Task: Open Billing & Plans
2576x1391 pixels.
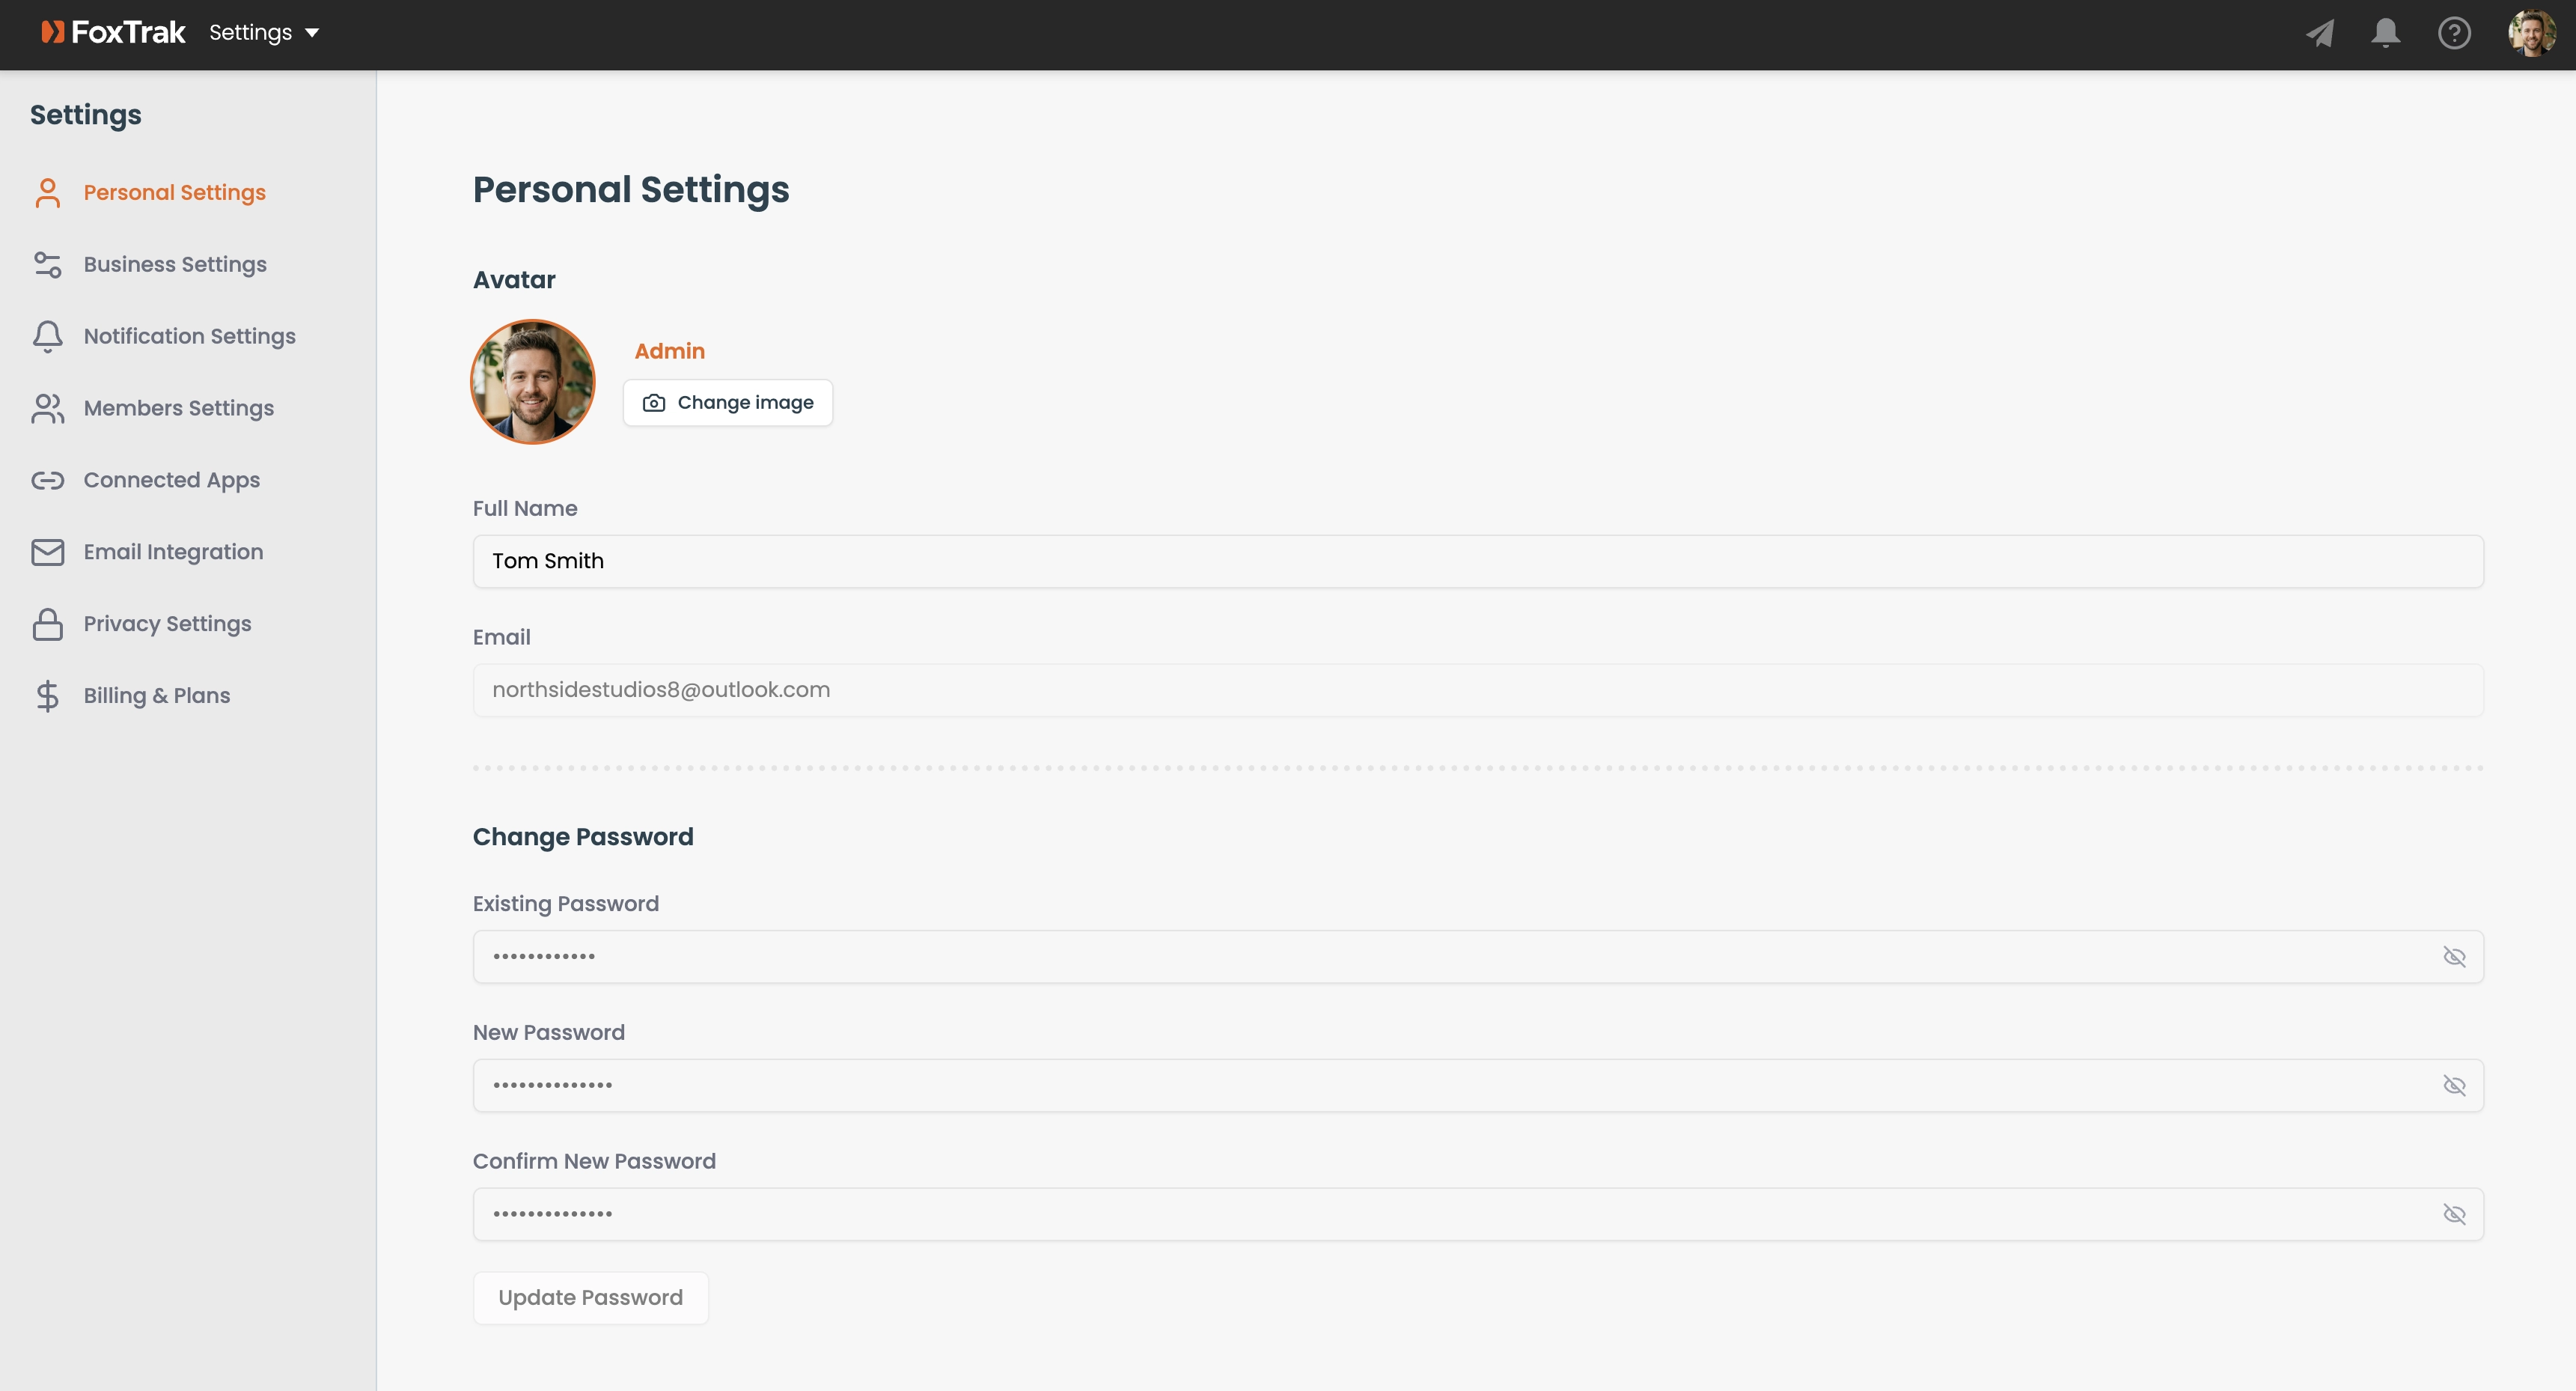Action: (157, 697)
